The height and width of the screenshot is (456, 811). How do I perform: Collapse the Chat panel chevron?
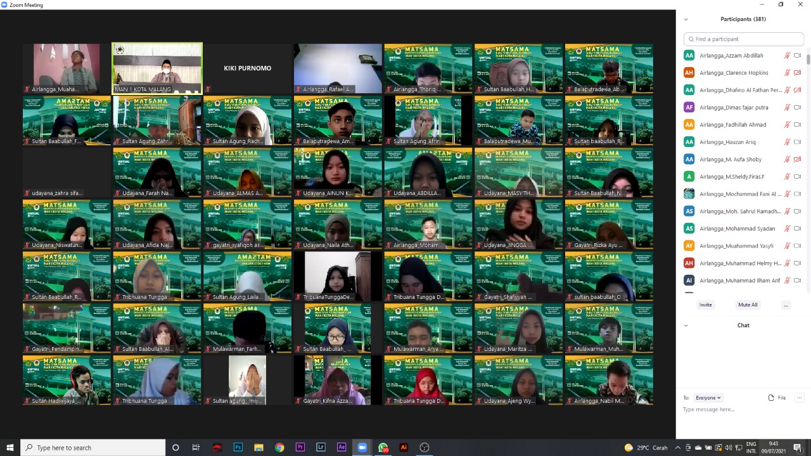[x=686, y=326]
